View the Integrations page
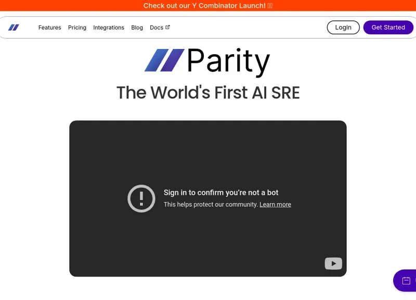The height and width of the screenshot is (300, 416). click(108, 28)
